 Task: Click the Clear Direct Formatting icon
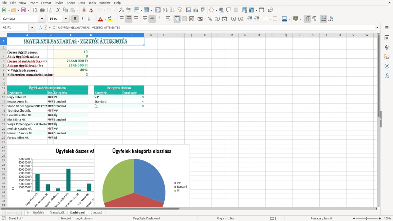tap(91, 10)
